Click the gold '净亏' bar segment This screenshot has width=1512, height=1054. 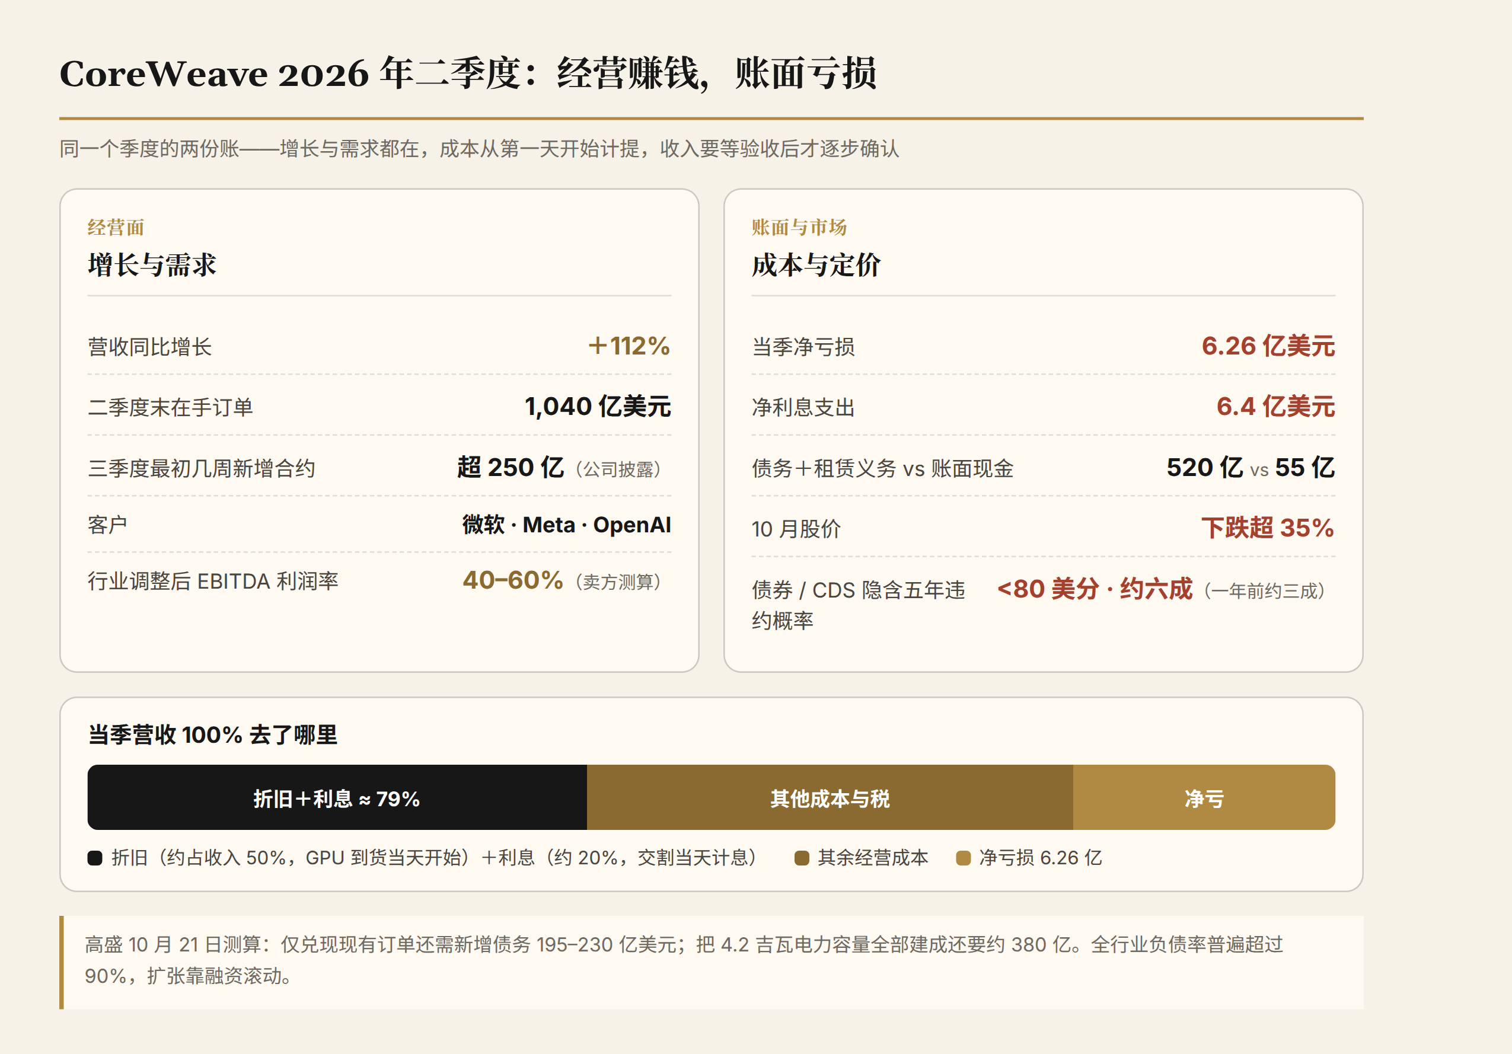(1204, 797)
